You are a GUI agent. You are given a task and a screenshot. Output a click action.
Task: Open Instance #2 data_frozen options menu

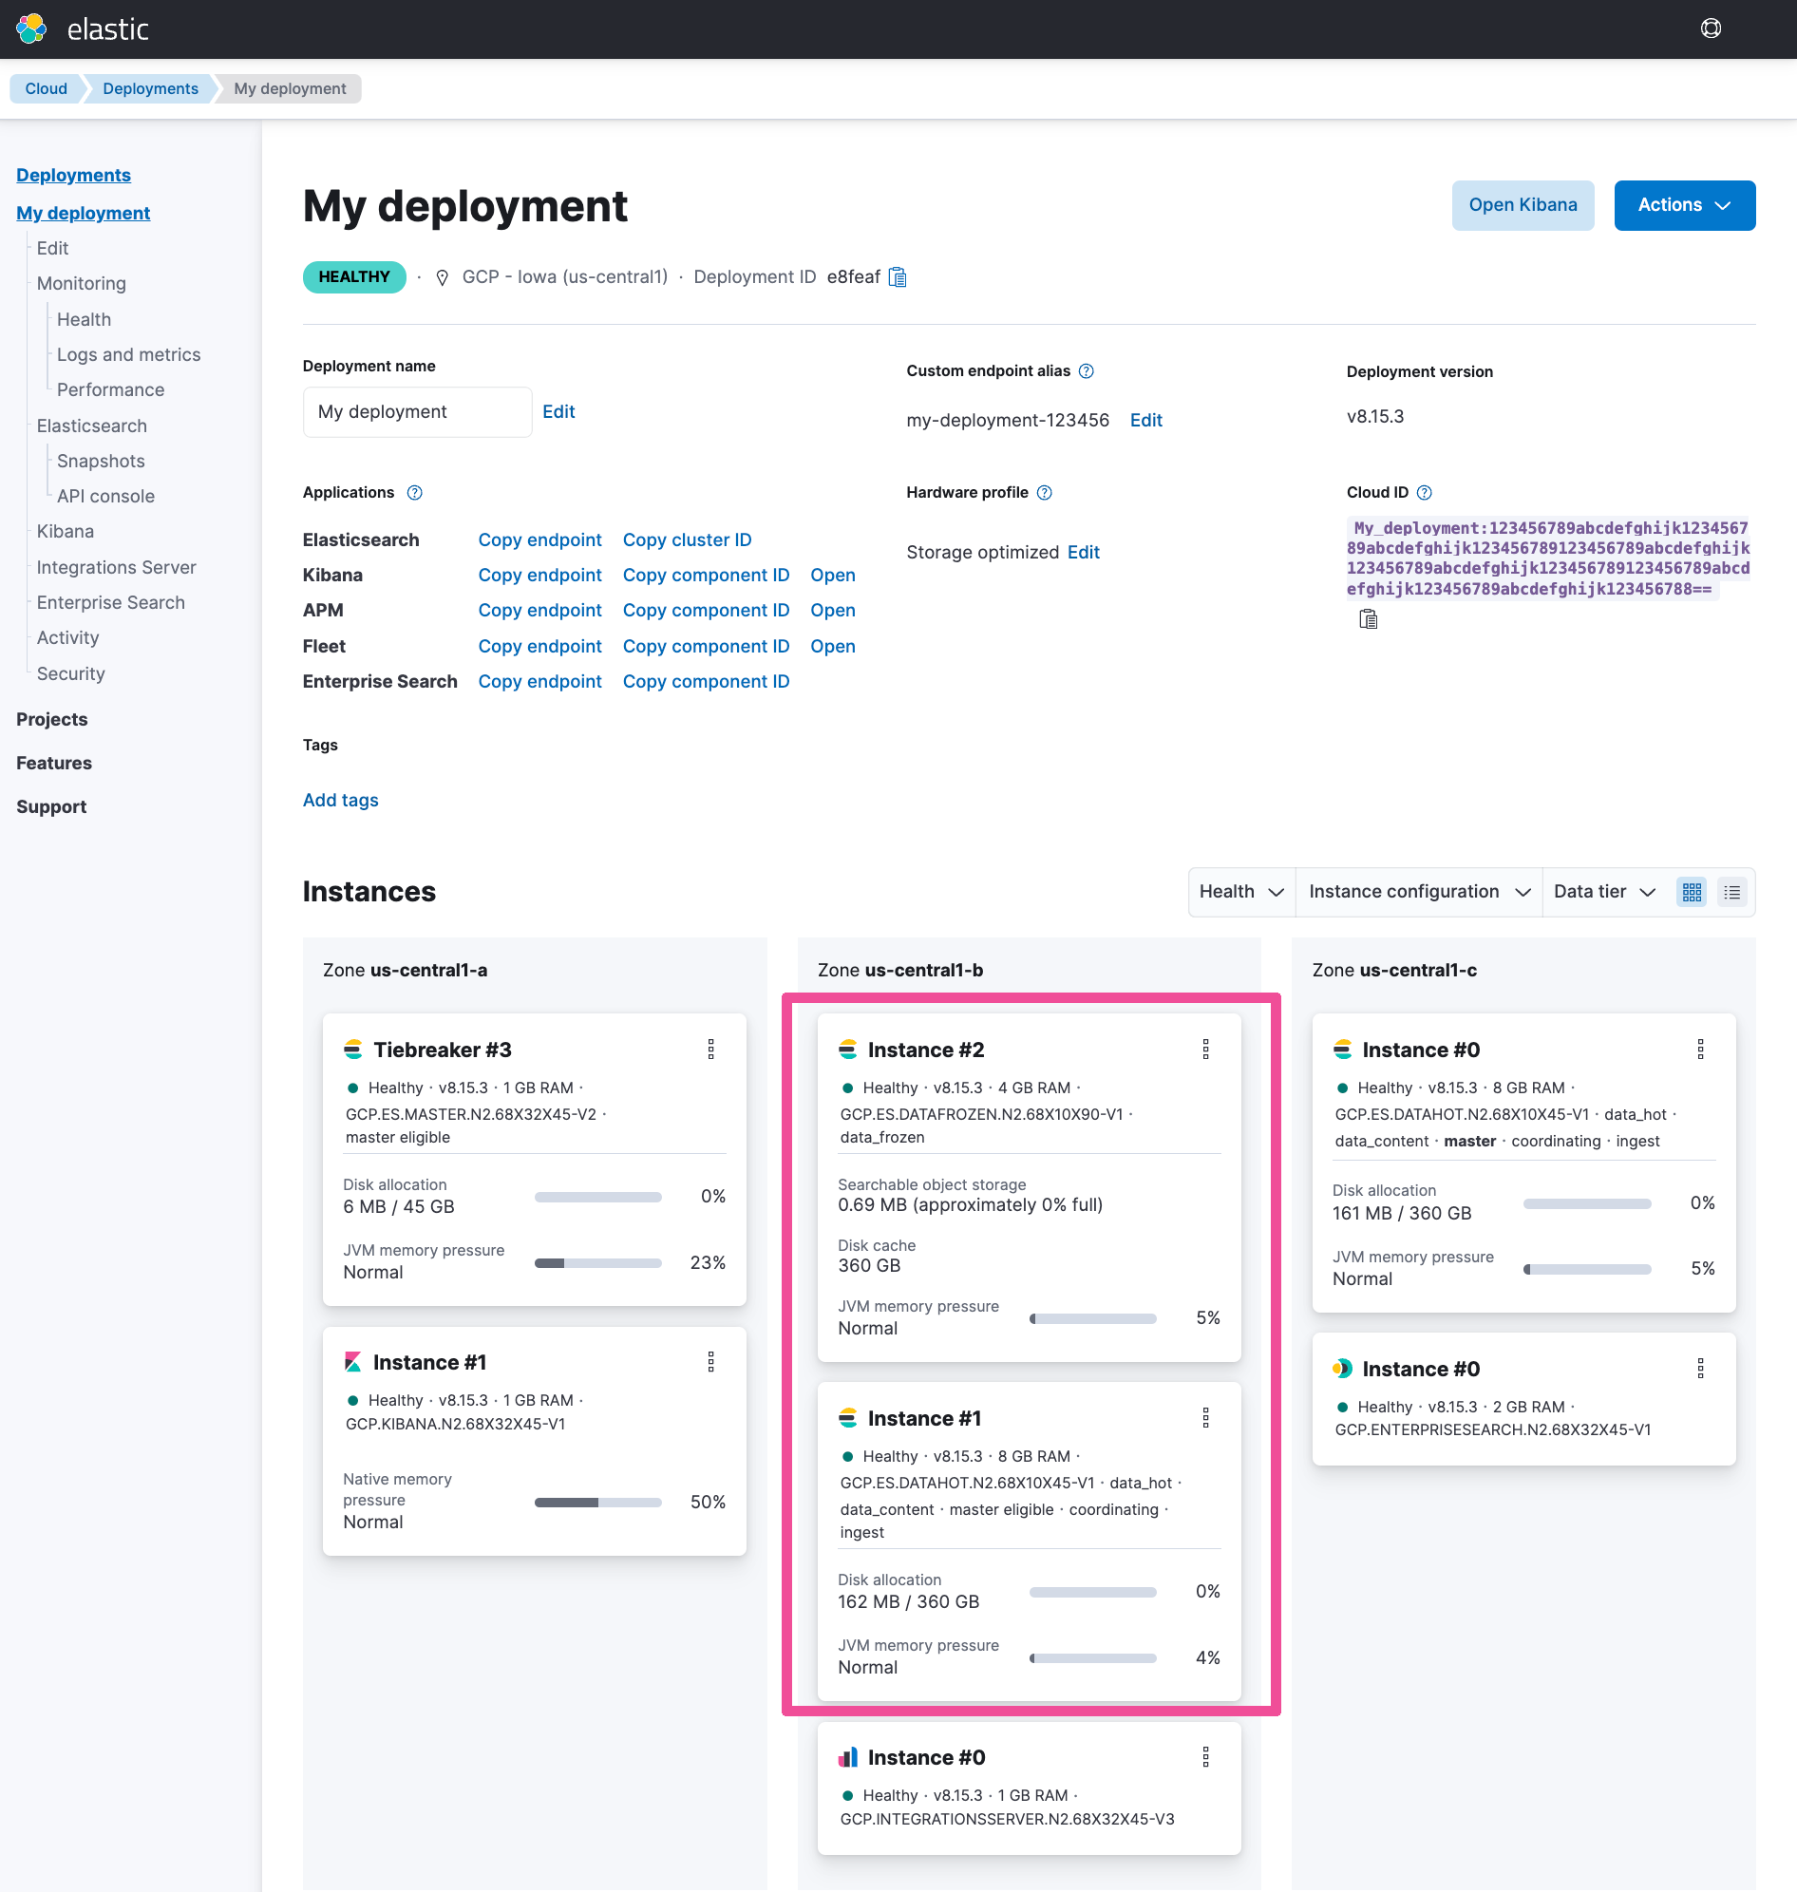(1205, 1049)
